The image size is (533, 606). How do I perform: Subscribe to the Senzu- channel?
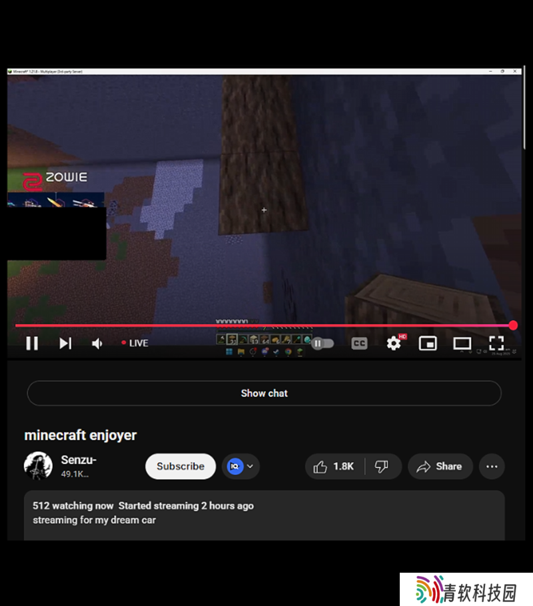pos(181,466)
